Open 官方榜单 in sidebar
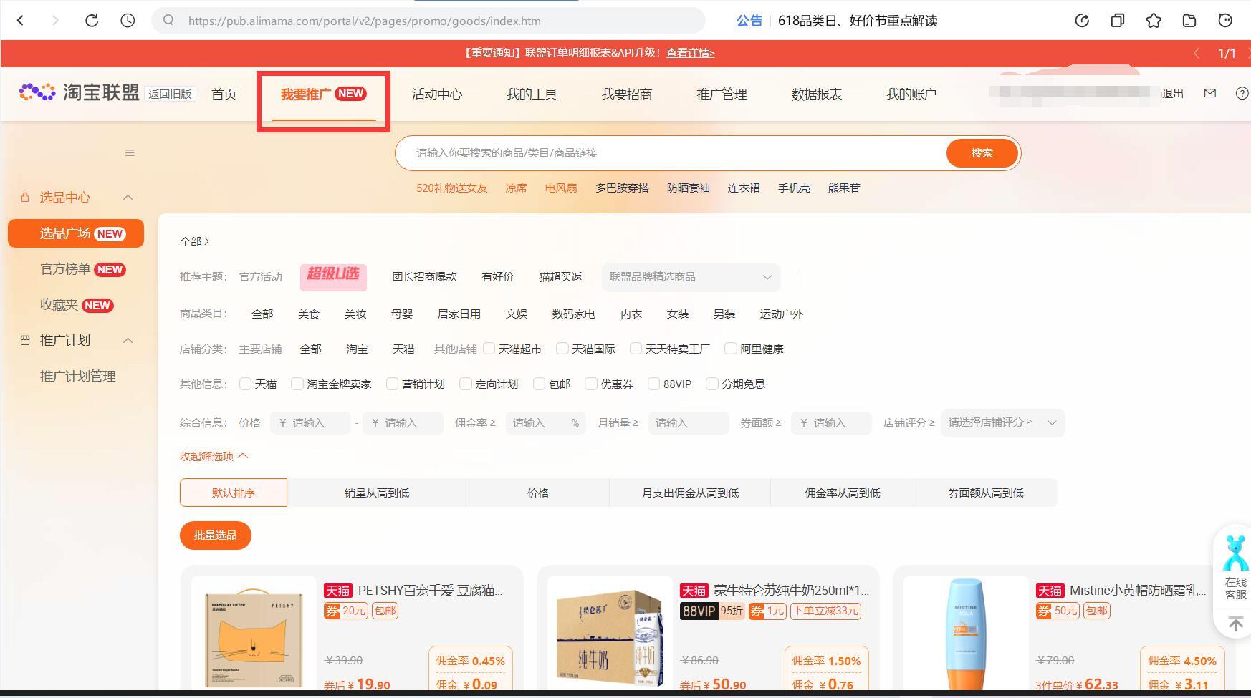The image size is (1251, 698). pyautogui.click(x=82, y=269)
